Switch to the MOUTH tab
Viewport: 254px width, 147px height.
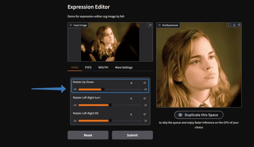click(x=103, y=67)
